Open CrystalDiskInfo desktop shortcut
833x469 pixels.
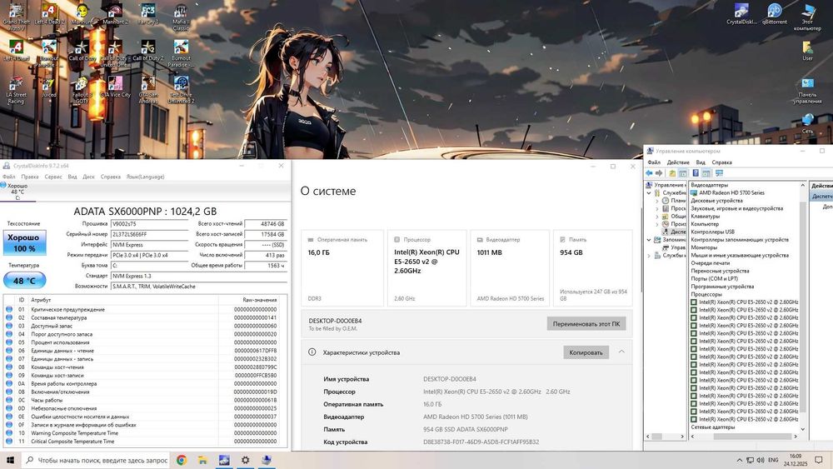(741, 15)
